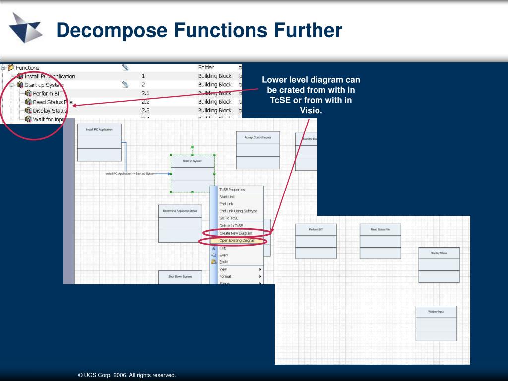The image size is (508, 381).
Task: Click the Paste clipboard icon
Action: pyautogui.click(x=214, y=262)
